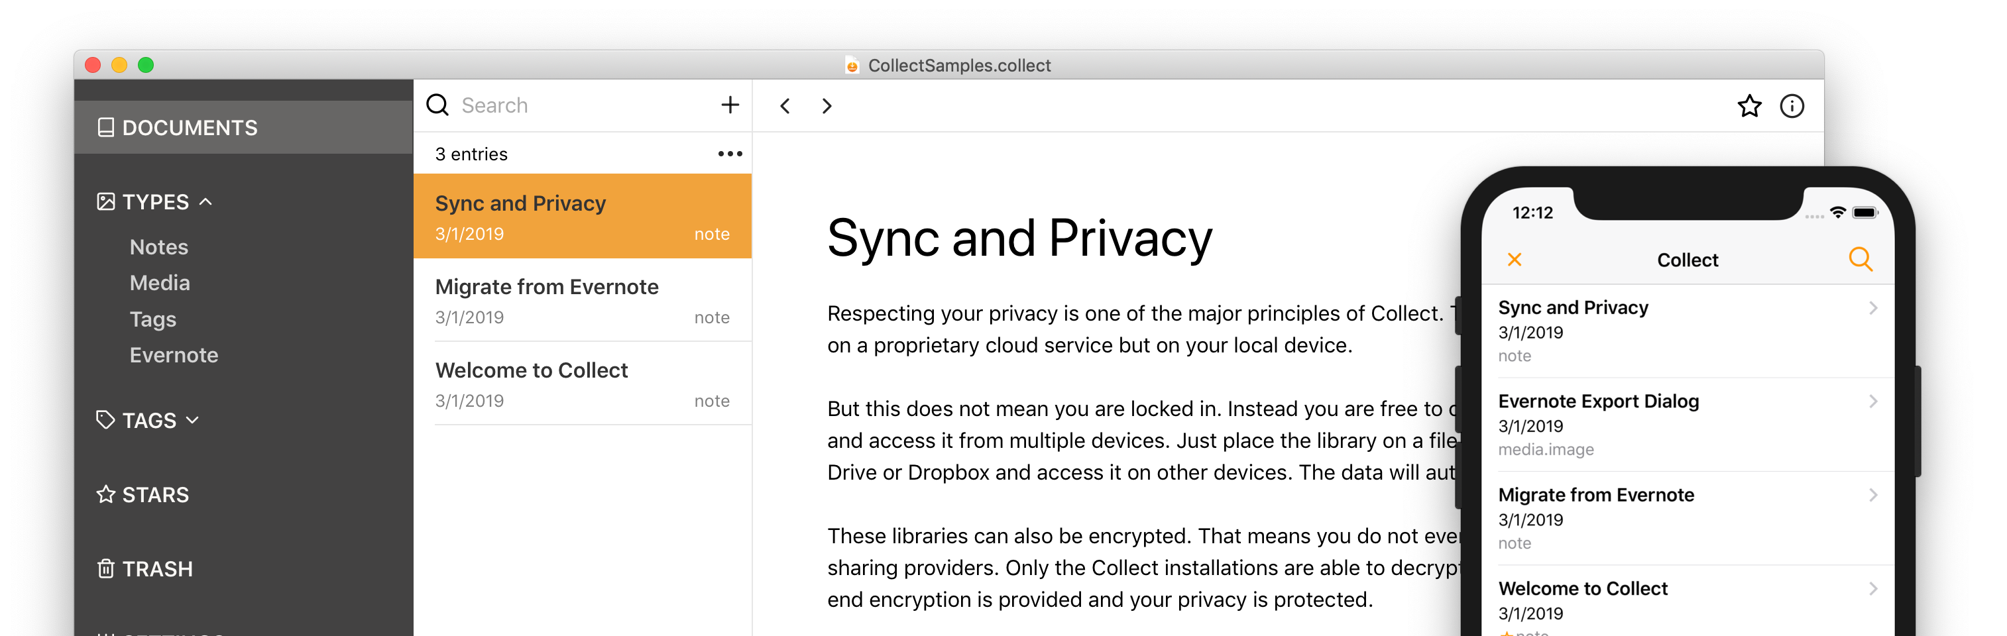The width and height of the screenshot is (2007, 636).
Task: Collapse the TYPES section
Action: [x=205, y=201]
